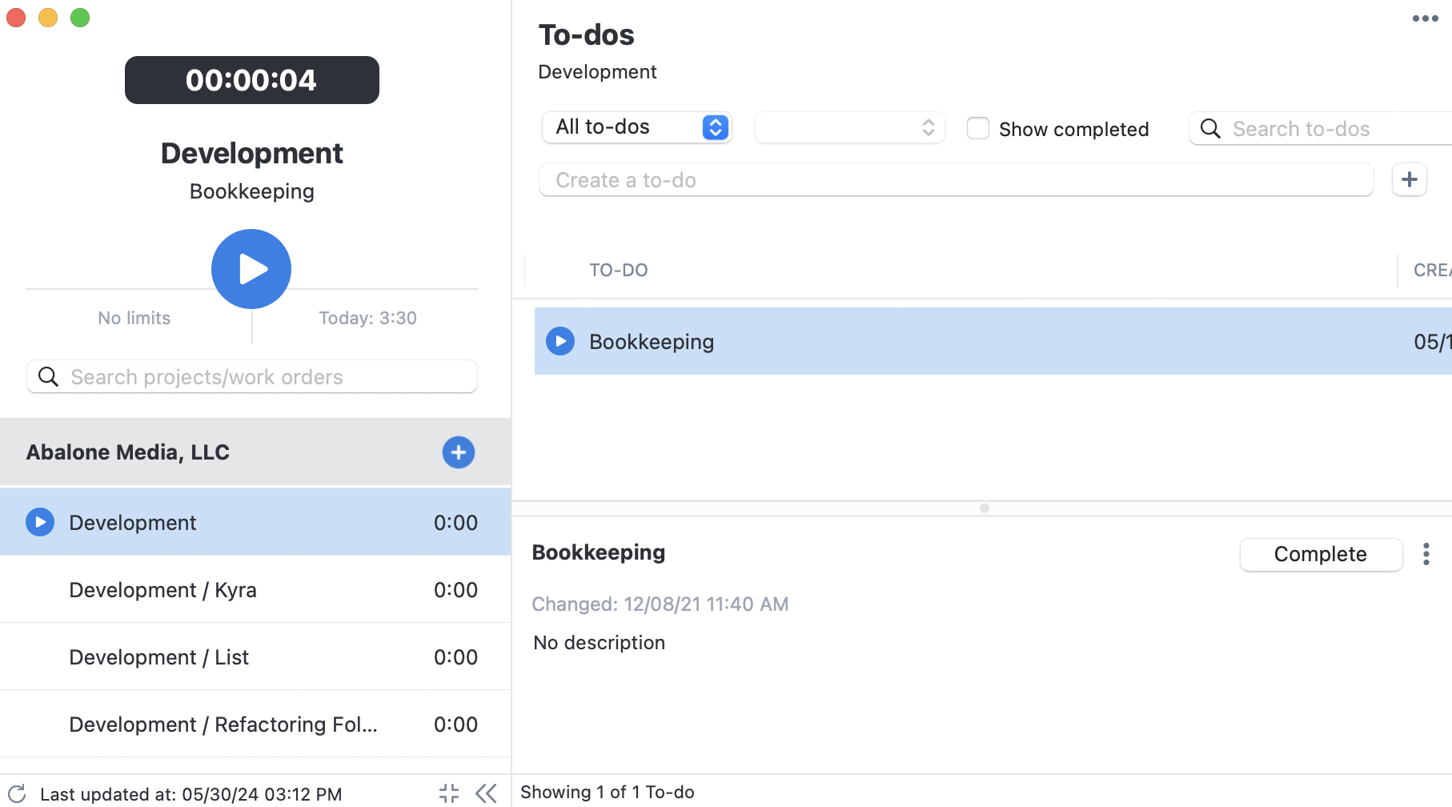Open the three-dot menu at the To-dos header
The height and width of the screenshot is (807, 1452).
pos(1425,18)
